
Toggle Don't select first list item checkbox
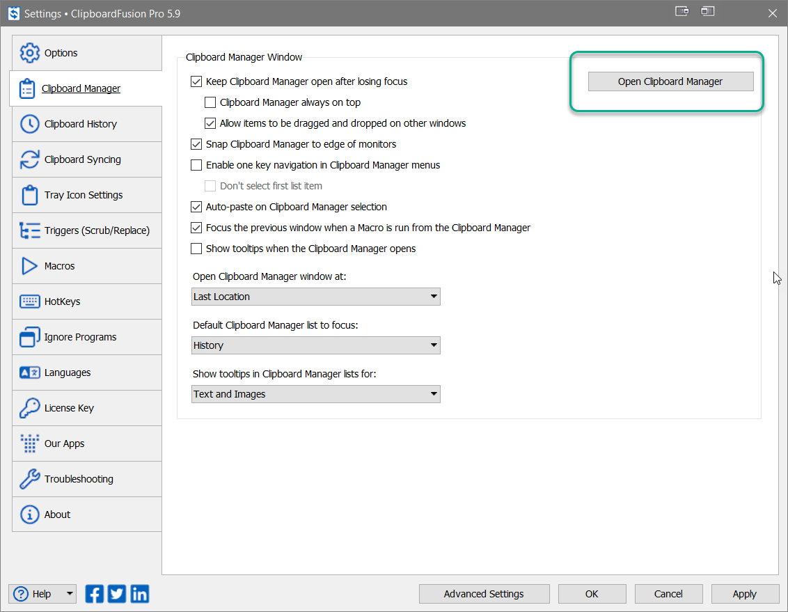[x=210, y=186]
